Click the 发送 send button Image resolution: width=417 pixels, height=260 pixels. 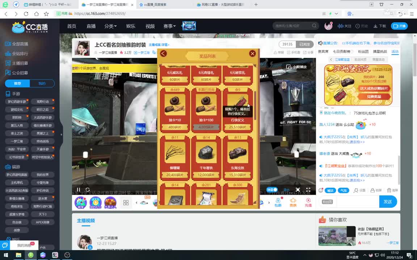click(x=388, y=201)
